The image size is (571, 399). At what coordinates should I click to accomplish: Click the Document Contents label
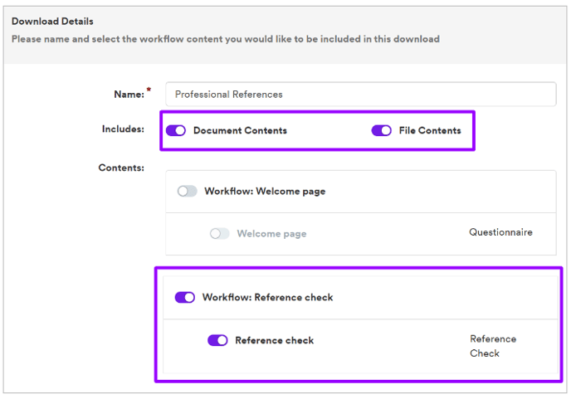click(240, 130)
